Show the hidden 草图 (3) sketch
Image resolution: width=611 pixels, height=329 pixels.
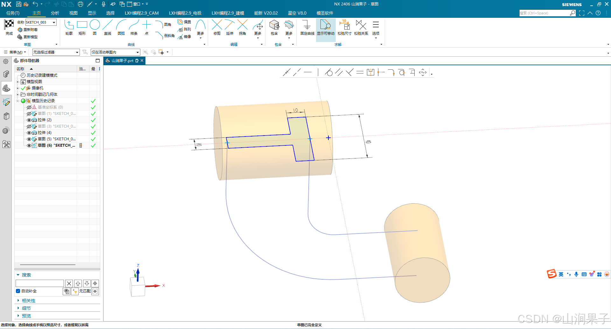[29, 126]
